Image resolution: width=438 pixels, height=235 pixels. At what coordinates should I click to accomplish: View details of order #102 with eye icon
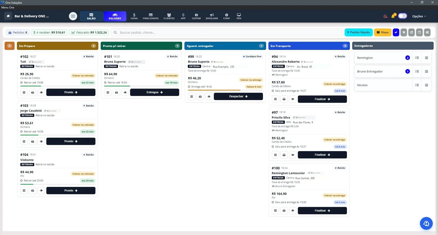point(41,92)
